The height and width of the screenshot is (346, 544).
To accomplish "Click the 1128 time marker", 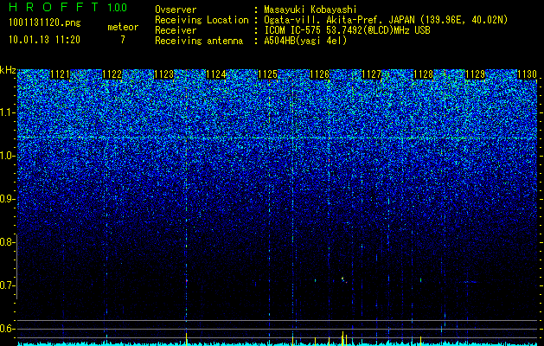I will [x=423, y=74].
